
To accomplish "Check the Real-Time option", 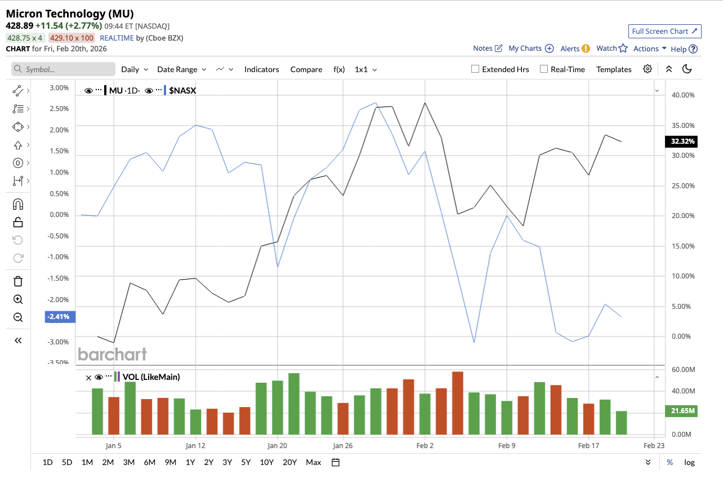I will point(543,69).
